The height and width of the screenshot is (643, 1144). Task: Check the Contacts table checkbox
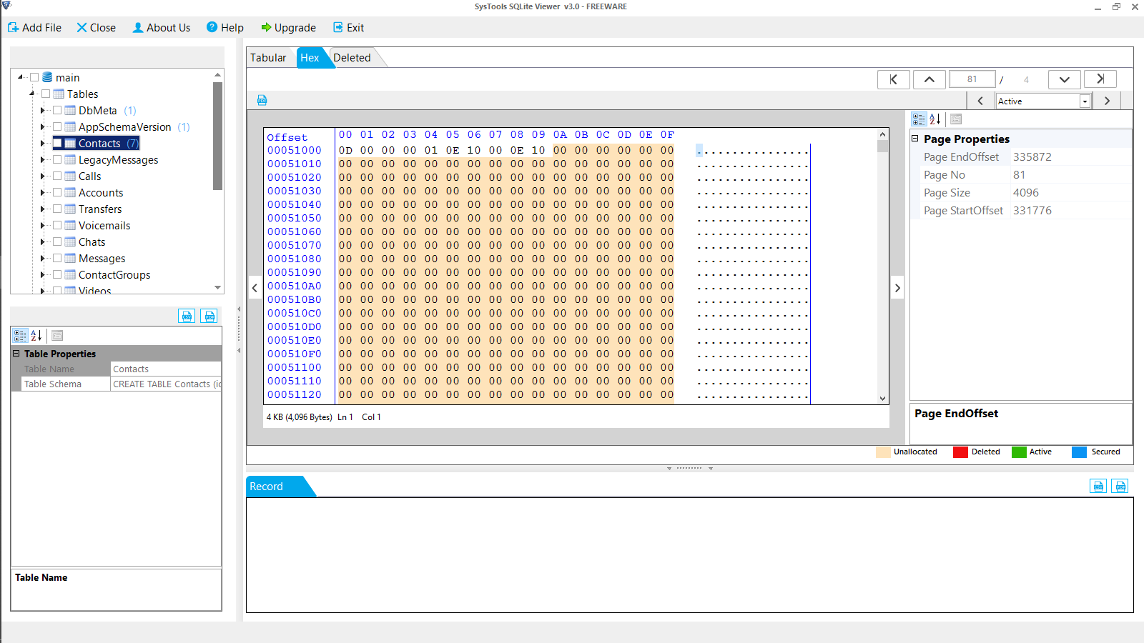[x=57, y=143]
